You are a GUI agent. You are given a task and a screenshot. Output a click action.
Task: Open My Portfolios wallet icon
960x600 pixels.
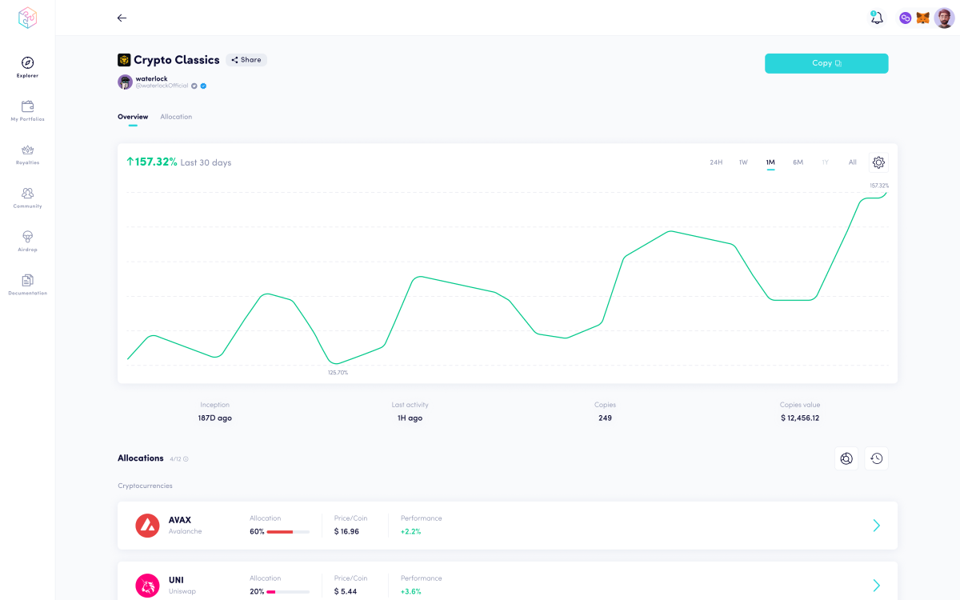(x=27, y=106)
